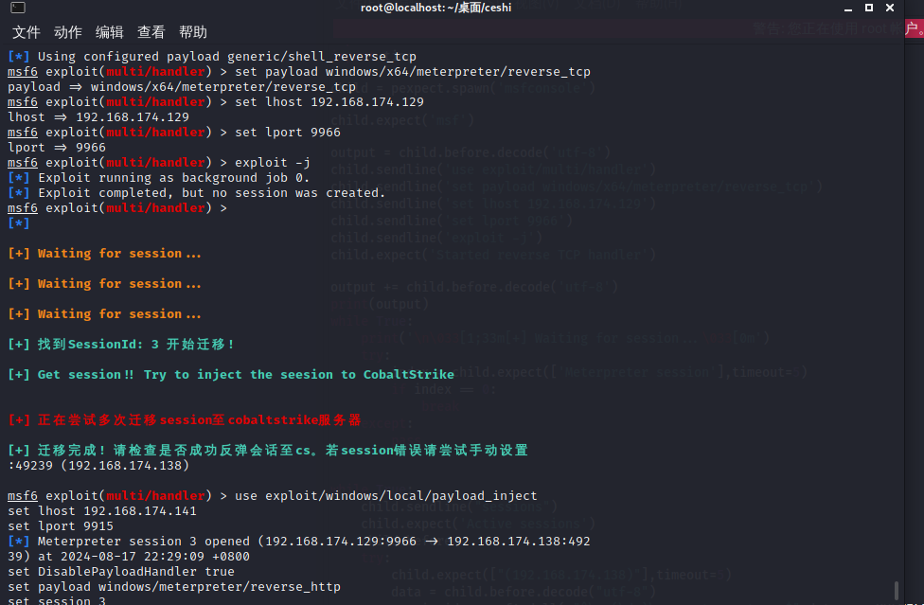The height and width of the screenshot is (605, 924).
Task: Click 'exploit -j' command text
Action: tap(273, 163)
